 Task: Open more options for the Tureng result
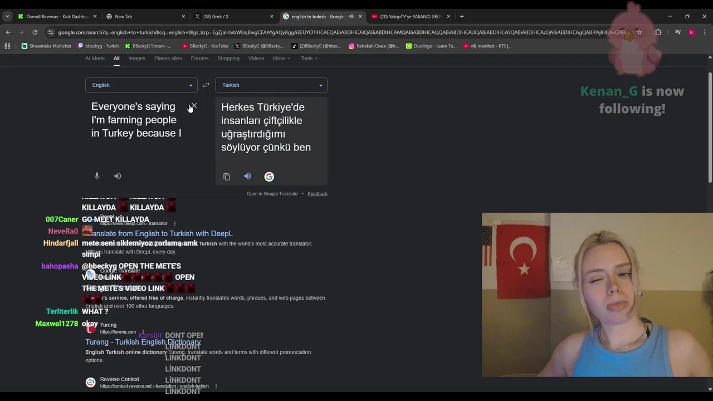[143, 332]
